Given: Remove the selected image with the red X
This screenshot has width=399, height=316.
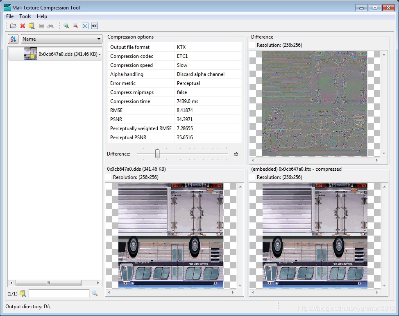Looking at the screenshot, I should click(23, 26).
